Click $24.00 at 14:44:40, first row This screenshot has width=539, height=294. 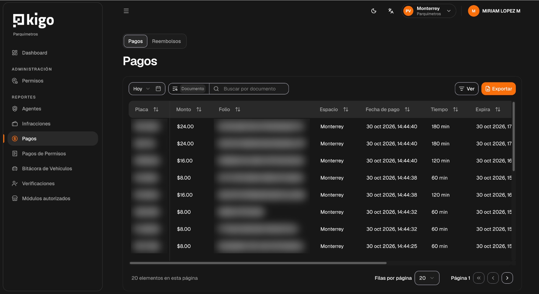(x=185, y=127)
